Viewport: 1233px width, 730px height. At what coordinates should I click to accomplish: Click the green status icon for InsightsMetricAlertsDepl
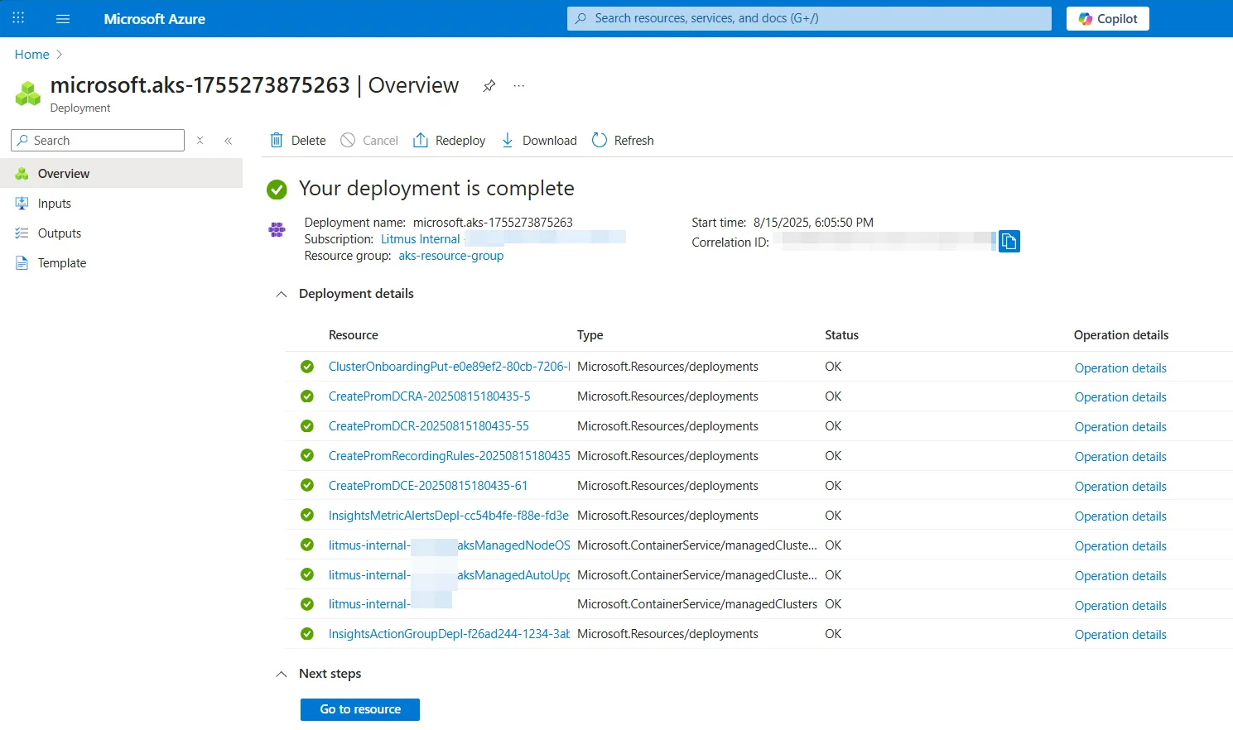pyautogui.click(x=307, y=516)
